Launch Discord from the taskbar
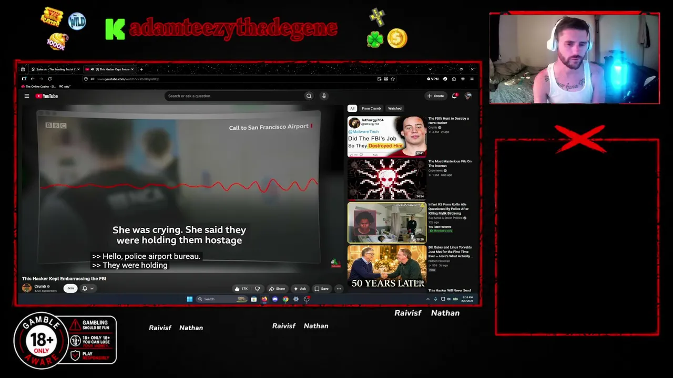673x378 pixels. coord(274,299)
